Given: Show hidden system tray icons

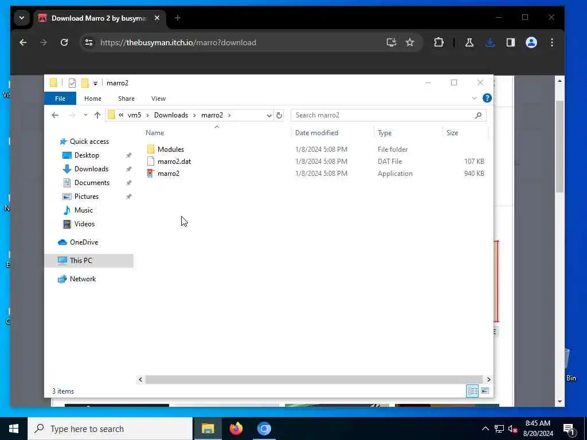Looking at the screenshot, I should click(485, 429).
